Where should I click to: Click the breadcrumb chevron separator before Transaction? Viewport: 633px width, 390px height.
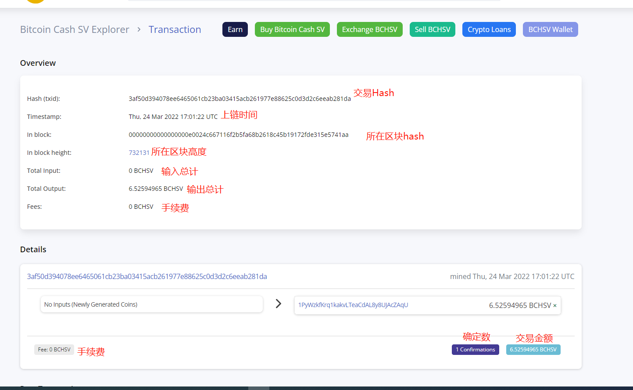point(139,29)
